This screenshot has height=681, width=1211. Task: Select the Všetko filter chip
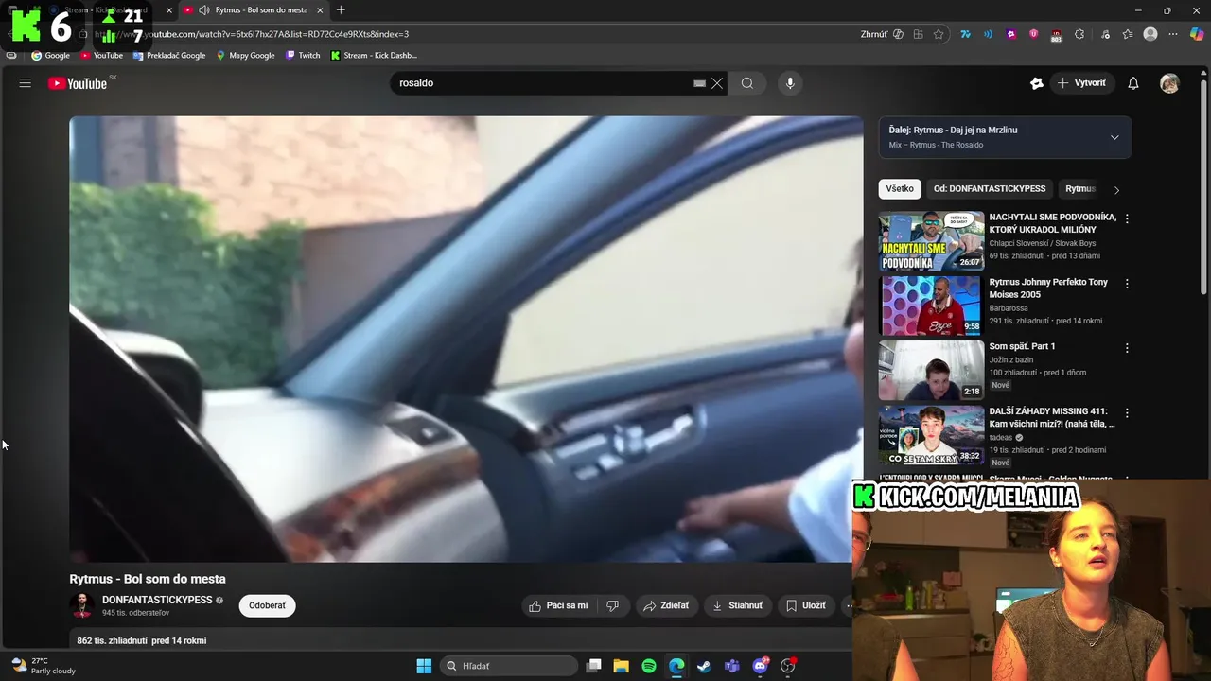click(x=900, y=188)
